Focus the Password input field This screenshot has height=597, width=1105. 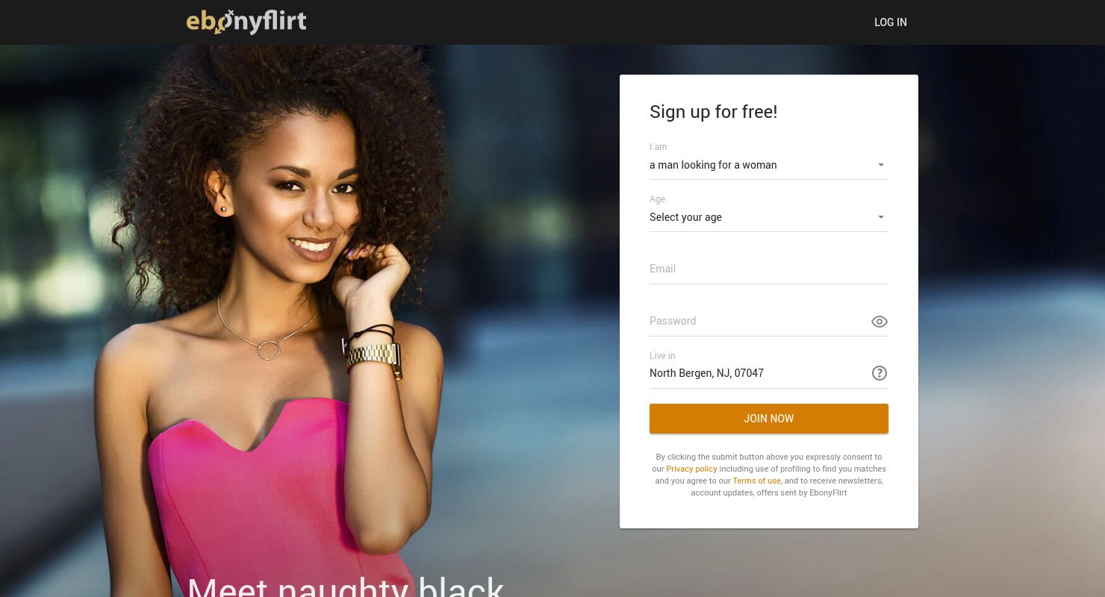pyautogui.click(x=758, y=321)
